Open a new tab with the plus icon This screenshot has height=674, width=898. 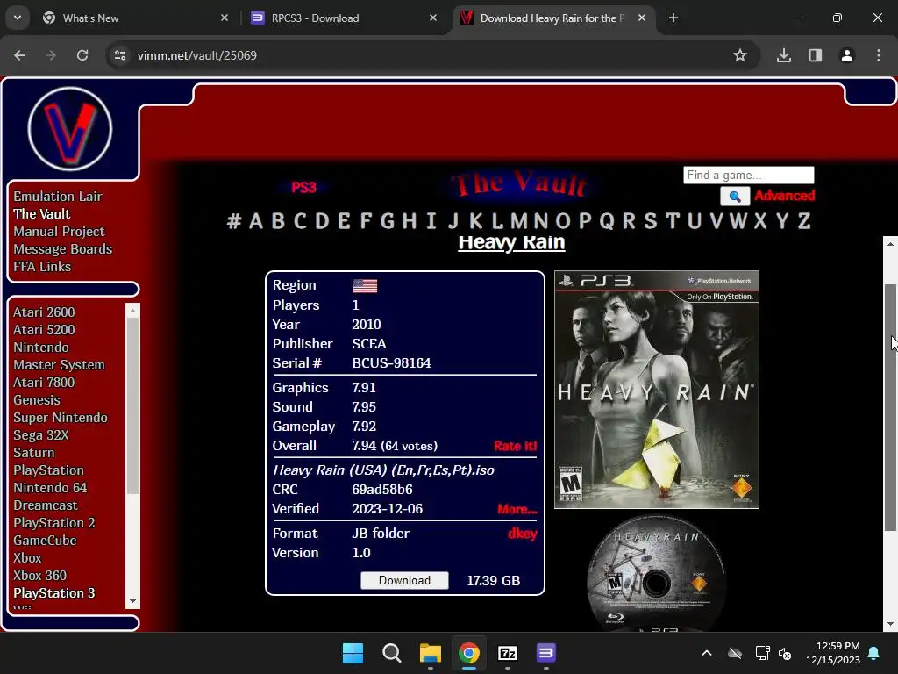[673, 18]
